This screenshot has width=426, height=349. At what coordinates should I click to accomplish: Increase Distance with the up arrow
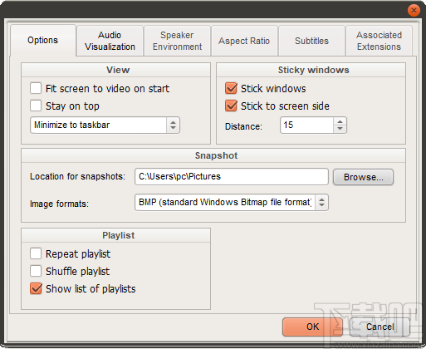pos(340,121)
